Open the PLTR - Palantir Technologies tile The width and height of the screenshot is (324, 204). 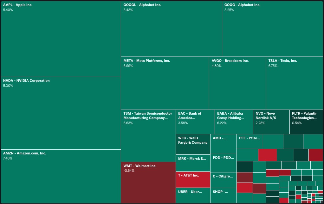[306, 122]
